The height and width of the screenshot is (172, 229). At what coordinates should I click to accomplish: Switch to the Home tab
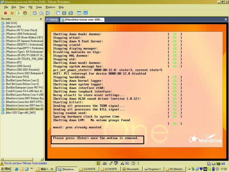pyautogui.click(x=52, y=20)
